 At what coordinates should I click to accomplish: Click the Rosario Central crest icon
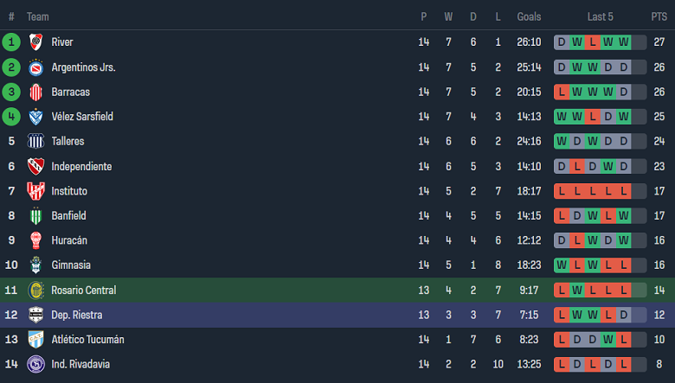coord(35,290)
